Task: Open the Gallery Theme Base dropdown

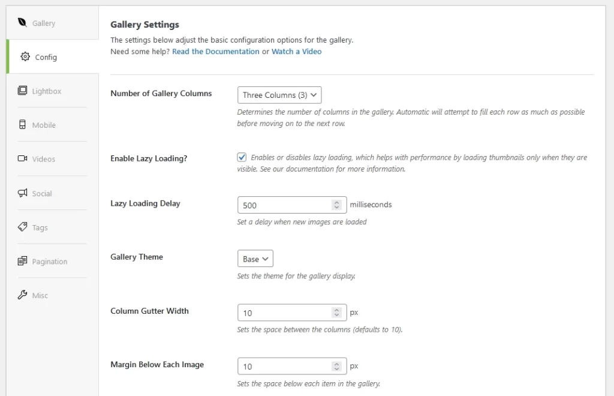Action: click(255, 259)
